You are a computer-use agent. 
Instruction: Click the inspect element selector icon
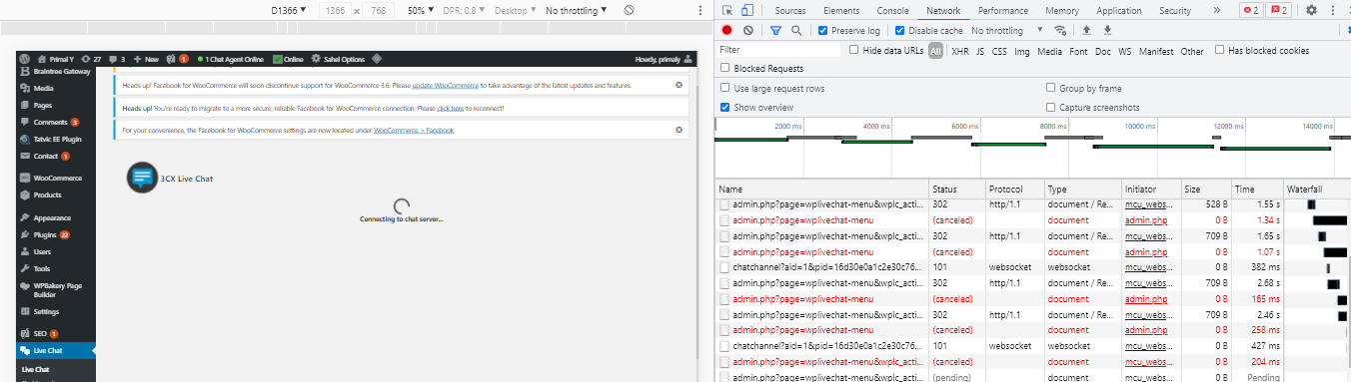726,10
